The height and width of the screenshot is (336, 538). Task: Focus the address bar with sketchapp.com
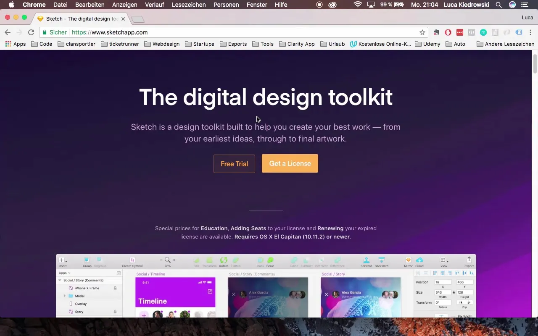pyautogui.click(x=233, y=32)
